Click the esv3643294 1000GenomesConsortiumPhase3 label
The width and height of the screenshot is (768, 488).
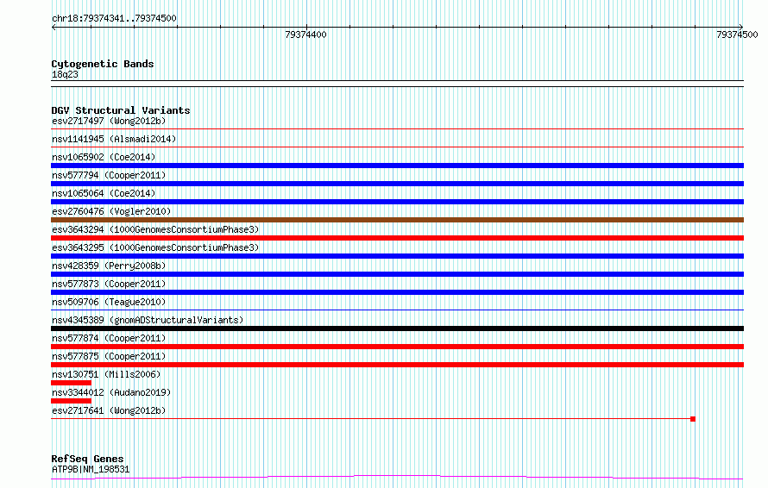[155, 229]
